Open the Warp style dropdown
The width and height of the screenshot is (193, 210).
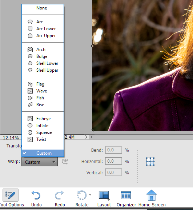[40, 162]
